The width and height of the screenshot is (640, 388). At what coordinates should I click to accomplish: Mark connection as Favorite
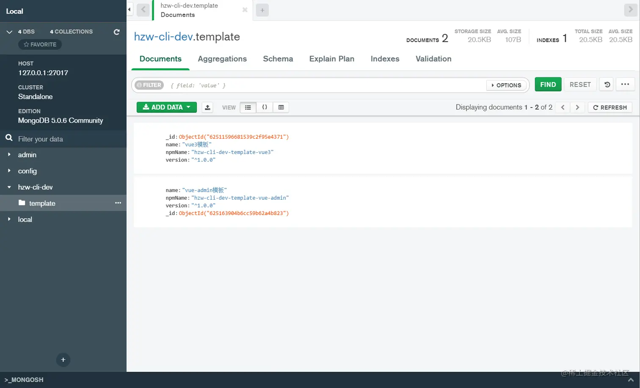click(40, 44)
